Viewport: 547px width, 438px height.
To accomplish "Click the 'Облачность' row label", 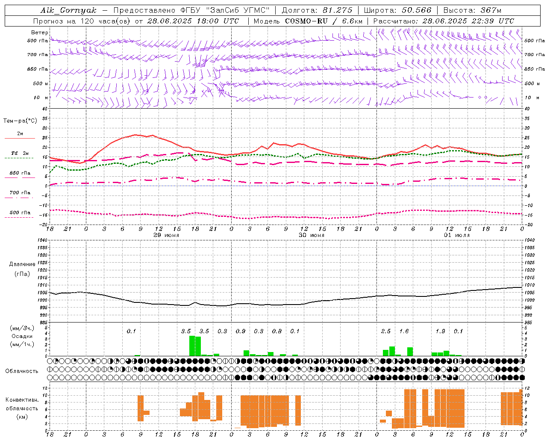I will (x=22, y=371).
